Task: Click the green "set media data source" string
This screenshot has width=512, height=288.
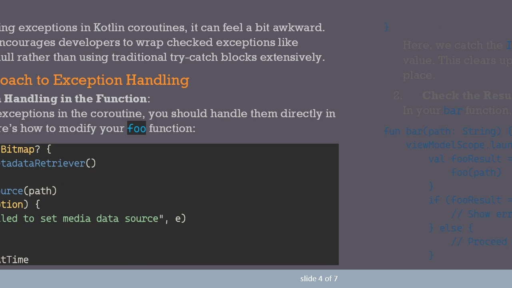Action: pyautogui.click(x=99, y=218)
